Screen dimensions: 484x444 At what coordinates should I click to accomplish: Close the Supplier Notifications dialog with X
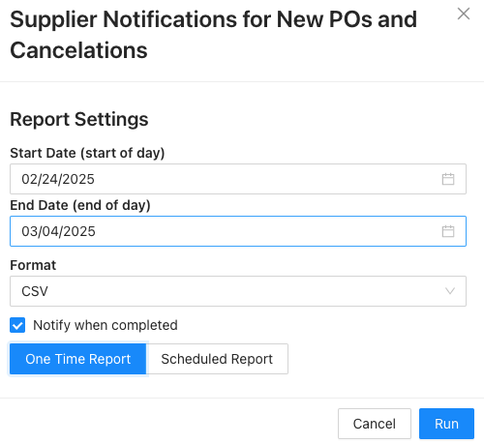(464, 14)
